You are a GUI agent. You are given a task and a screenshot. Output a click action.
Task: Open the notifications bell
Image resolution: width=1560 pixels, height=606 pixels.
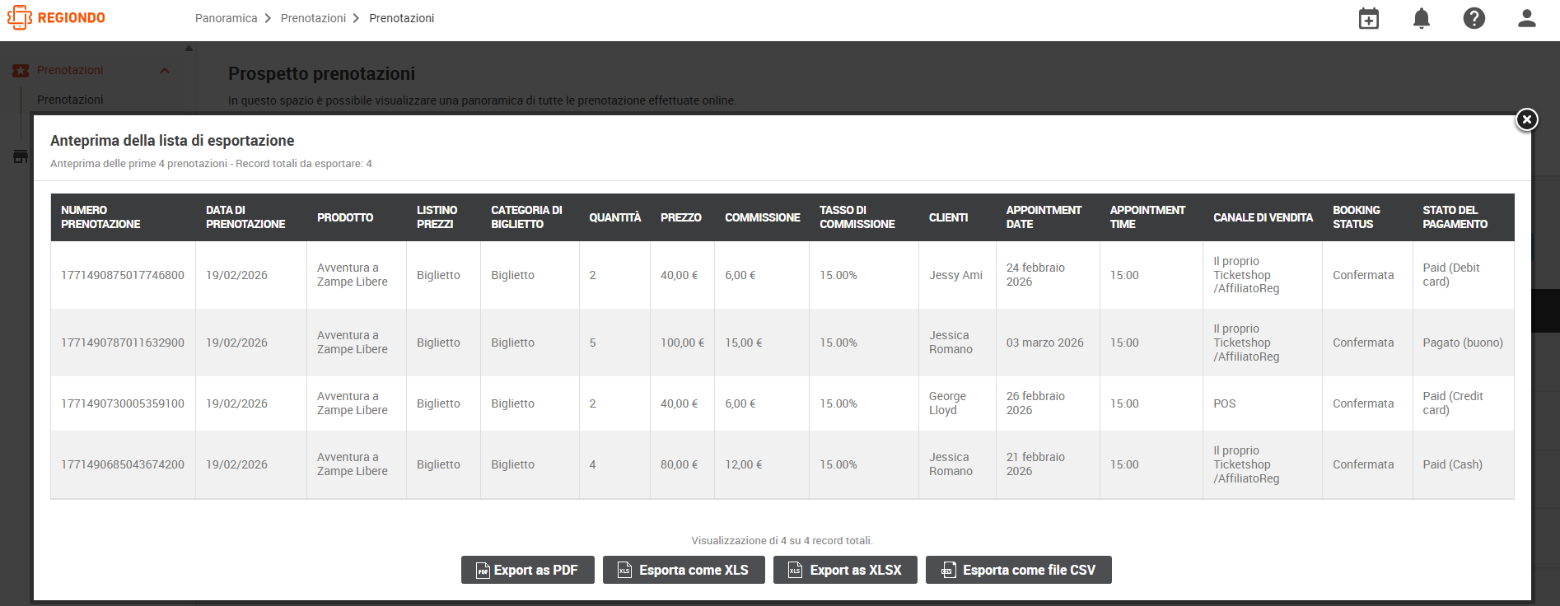tap(1422, 18)
